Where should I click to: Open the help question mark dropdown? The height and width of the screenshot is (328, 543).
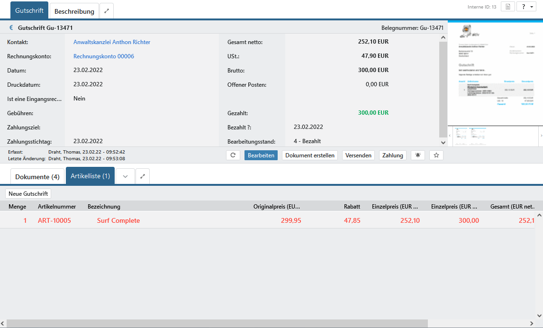tap(526, 7)
